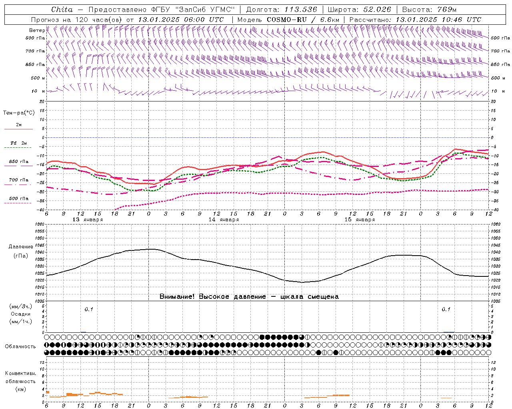The width and height of the screenshot is (512, 409).
Task: Click the "850 гПа" temperature legend entry
Action: click(x=19, y=162)
